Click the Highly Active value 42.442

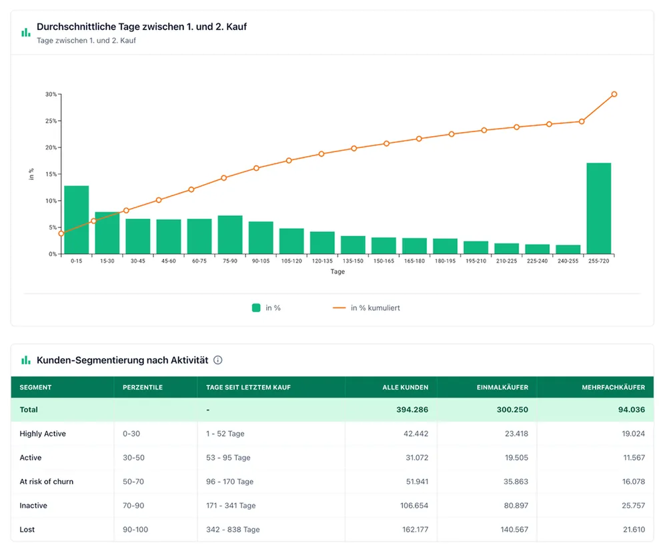point(416,434)
